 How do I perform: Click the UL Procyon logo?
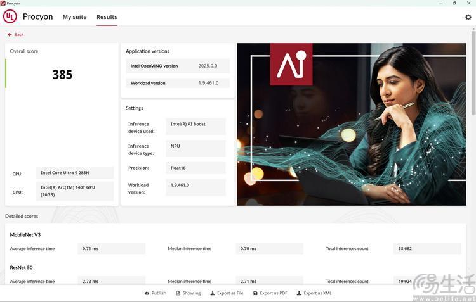(x=10, y=16)
